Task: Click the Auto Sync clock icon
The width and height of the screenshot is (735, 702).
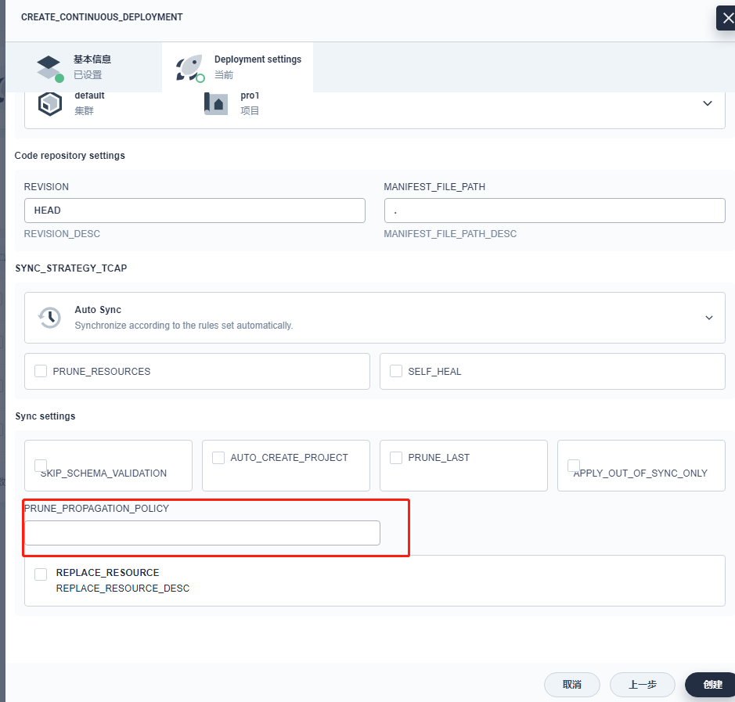Action: point(49,317)
